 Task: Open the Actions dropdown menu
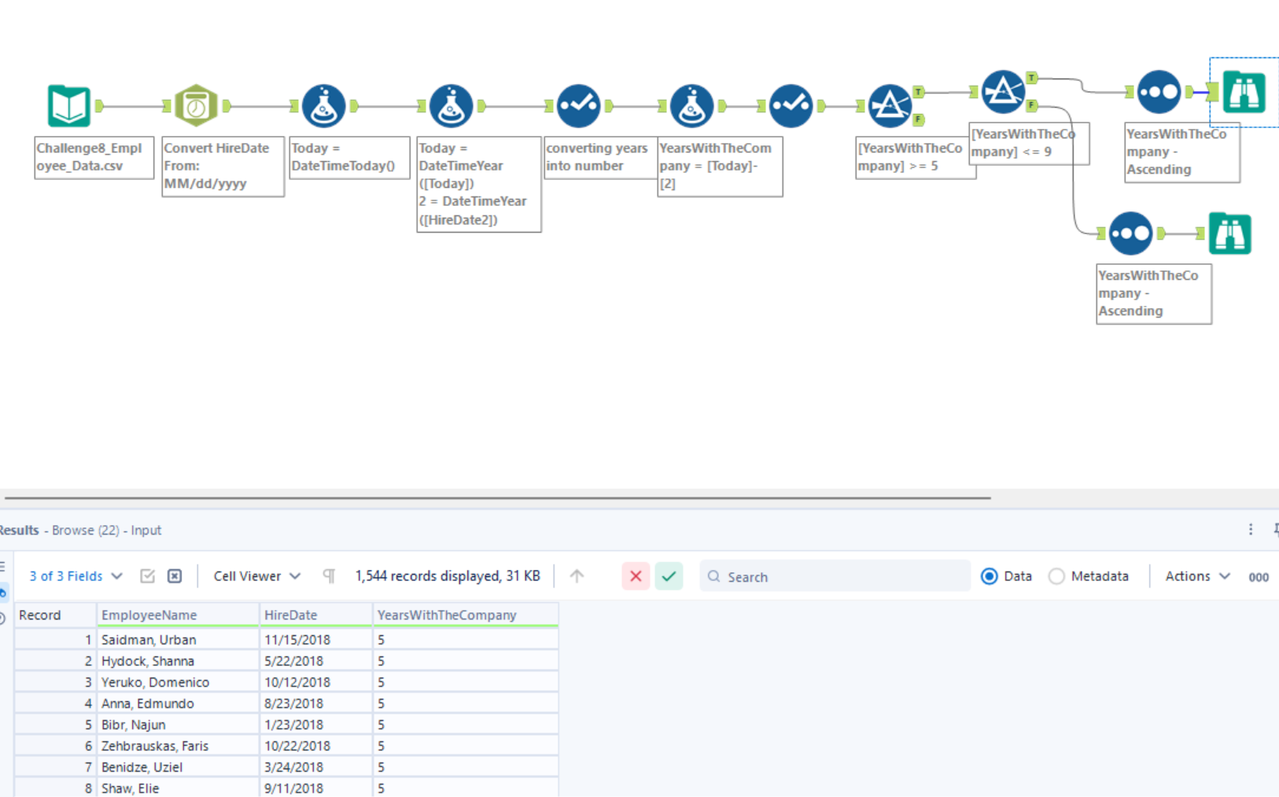click(1196, 576)
